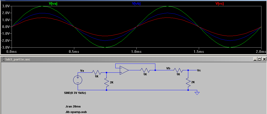Select the 1K resistor at op-amp output

click(145, 70)
